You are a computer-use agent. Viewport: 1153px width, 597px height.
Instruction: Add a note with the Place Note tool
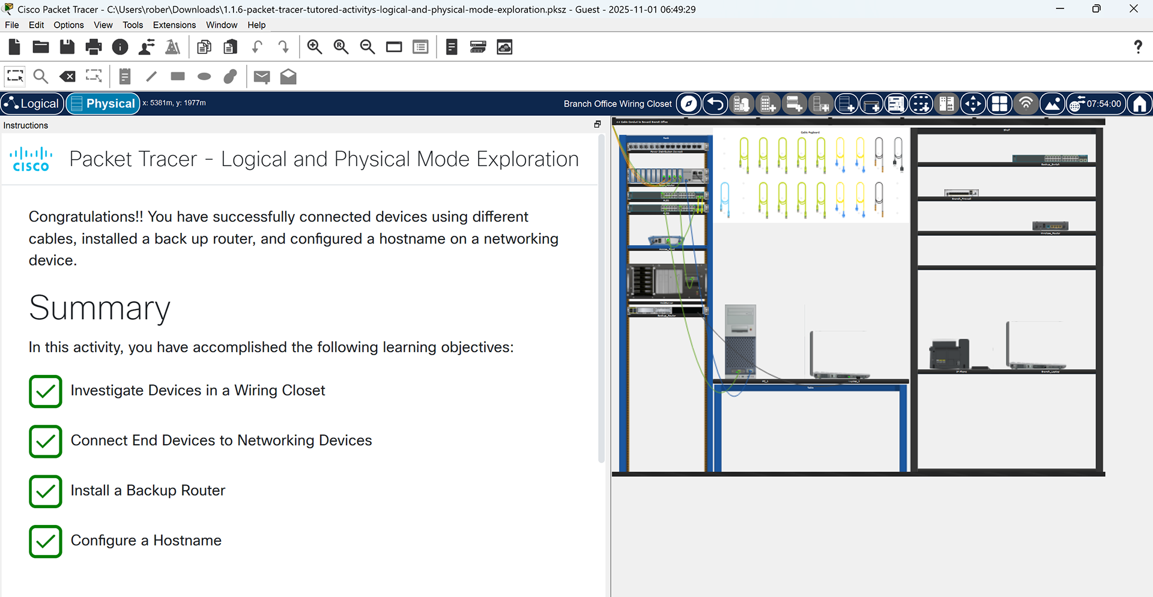tap(125, 76)
